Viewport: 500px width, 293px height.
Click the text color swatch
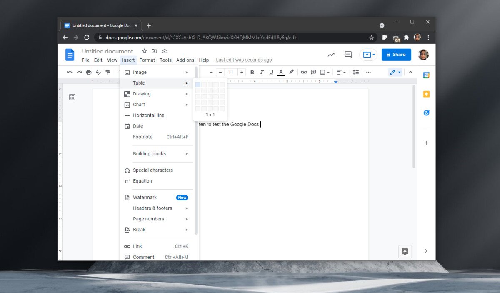point(281,72)
